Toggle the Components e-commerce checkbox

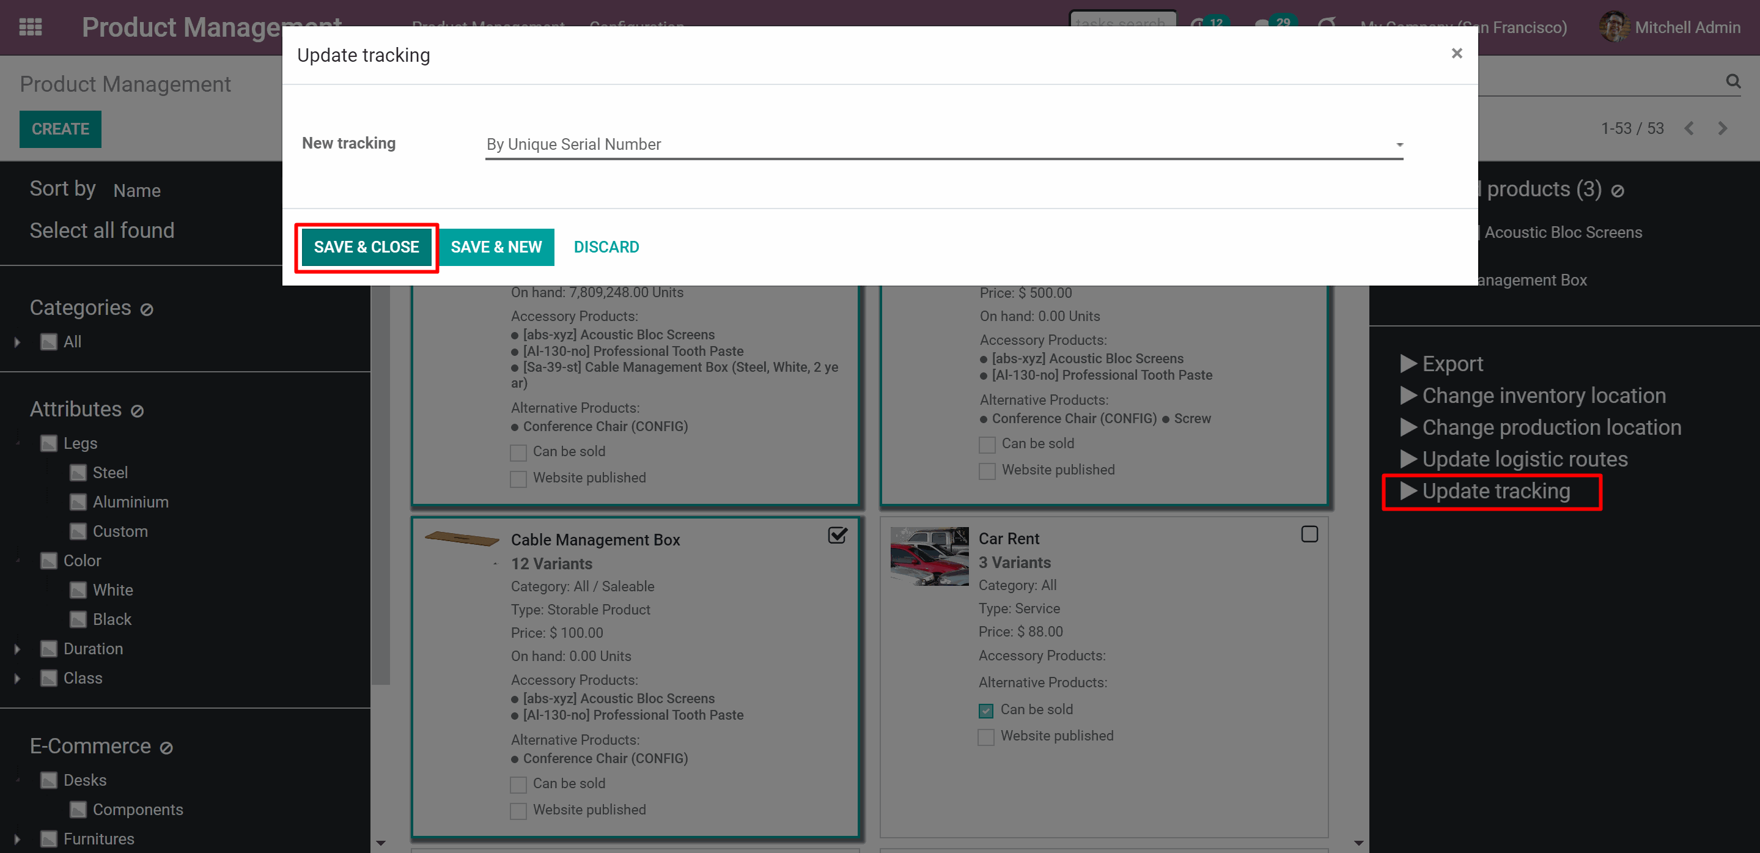[79, 810]
